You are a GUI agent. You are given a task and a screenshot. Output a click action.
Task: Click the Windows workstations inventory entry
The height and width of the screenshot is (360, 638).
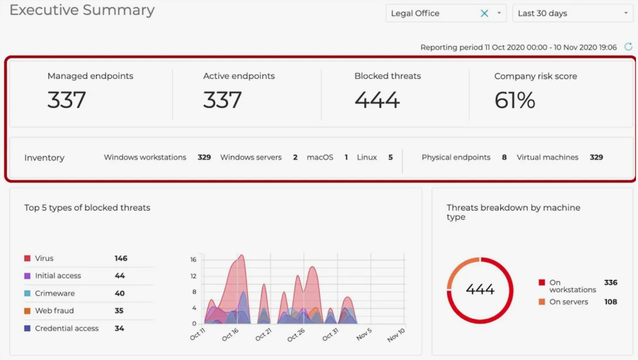coord(145,157)
